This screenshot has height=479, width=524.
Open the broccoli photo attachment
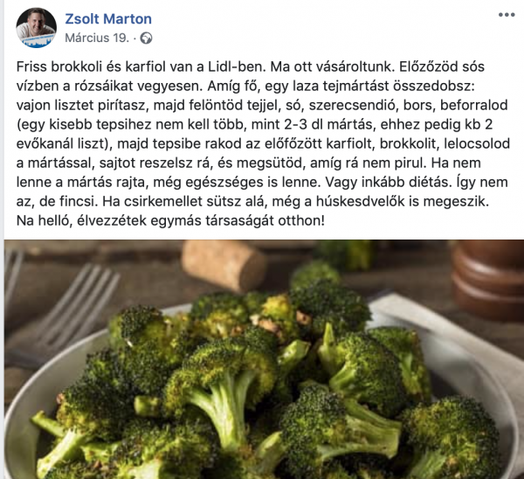click(x=264, y=359)
